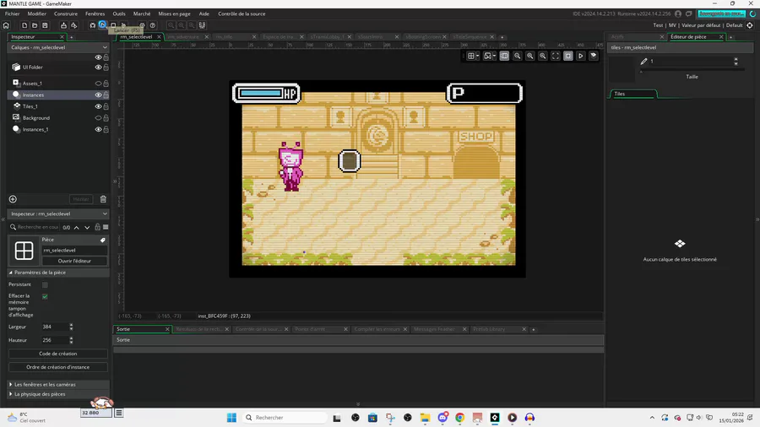Play room animation from room toolbar
The height and width of the screenshot is (427, 760).
point(581,56)
